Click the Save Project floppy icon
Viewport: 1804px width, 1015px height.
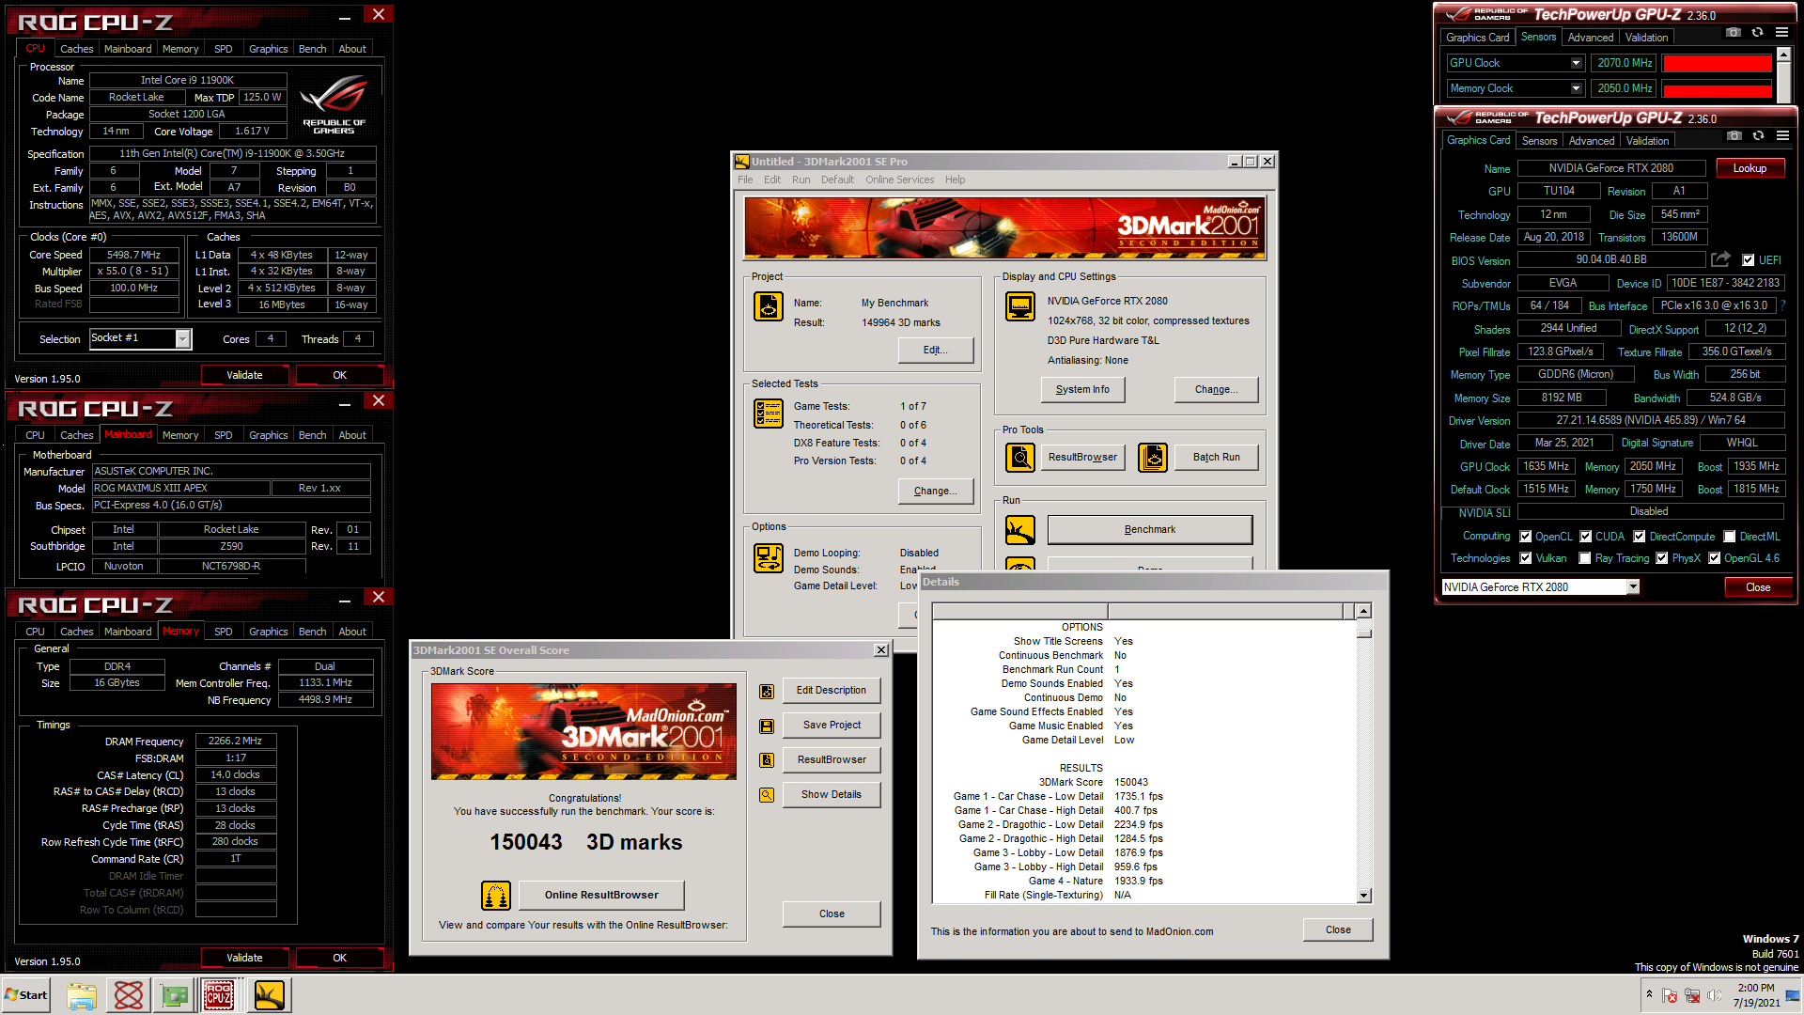click(767, 726)
